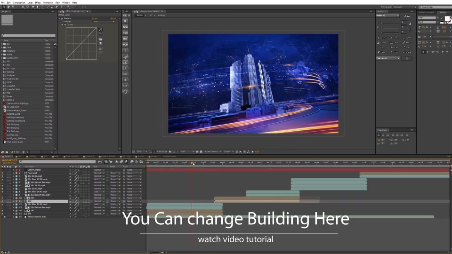Viewport: 452px width, 254px height.
Task: Select the Zoom magnifier tool
Action: [x=13, y=7]
